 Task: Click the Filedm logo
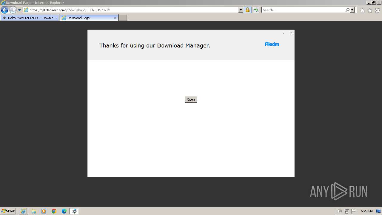click(x=272, y=44)
